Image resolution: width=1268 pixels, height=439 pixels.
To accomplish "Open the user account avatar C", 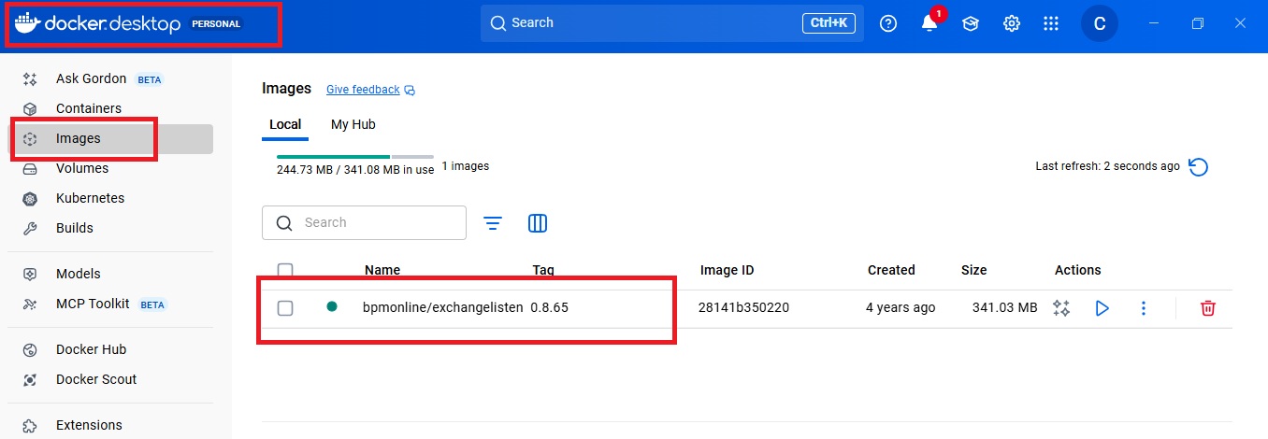I will click(1100, 24).
